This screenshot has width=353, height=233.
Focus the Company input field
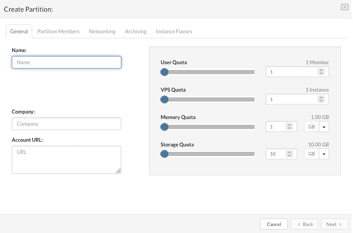(x=66, y=124)
